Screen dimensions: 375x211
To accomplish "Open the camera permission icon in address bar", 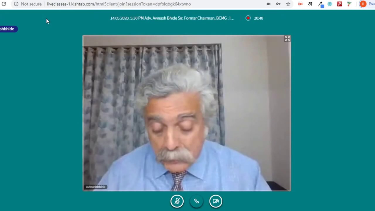I will click(268, 4).
